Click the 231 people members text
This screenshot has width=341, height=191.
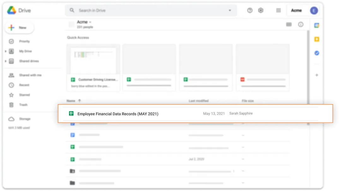pyautogui.click(x=85, y=27)
